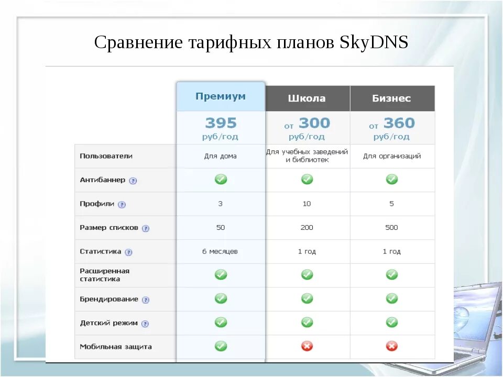Click Для учебных заведений и библиотек cell
The width and height of the screenshot is (503, 377).
(307, 156)
